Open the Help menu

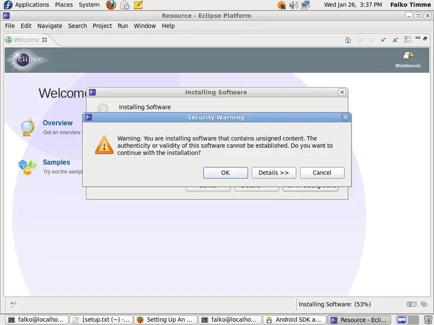[168, 25]
